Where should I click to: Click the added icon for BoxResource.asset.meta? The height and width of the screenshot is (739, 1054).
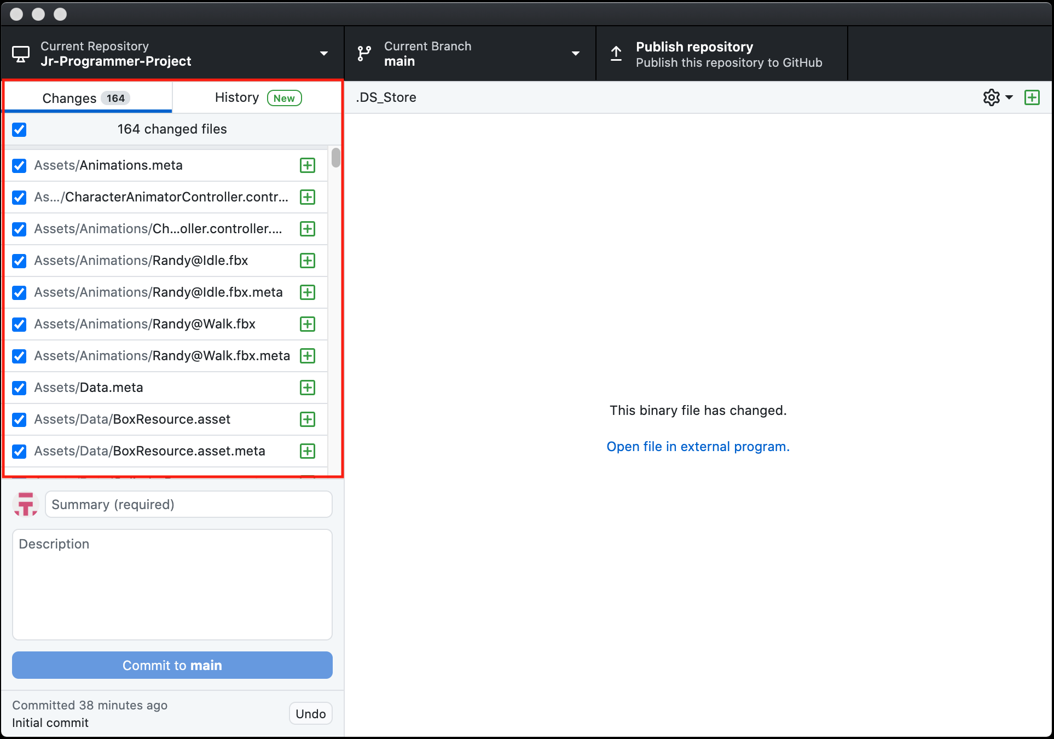coord(308,451)
